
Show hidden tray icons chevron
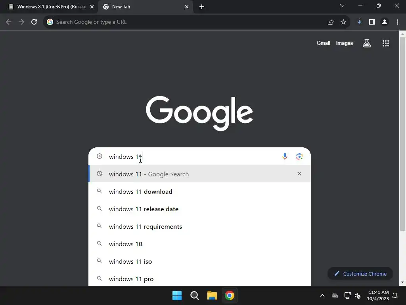coord(322,295)
